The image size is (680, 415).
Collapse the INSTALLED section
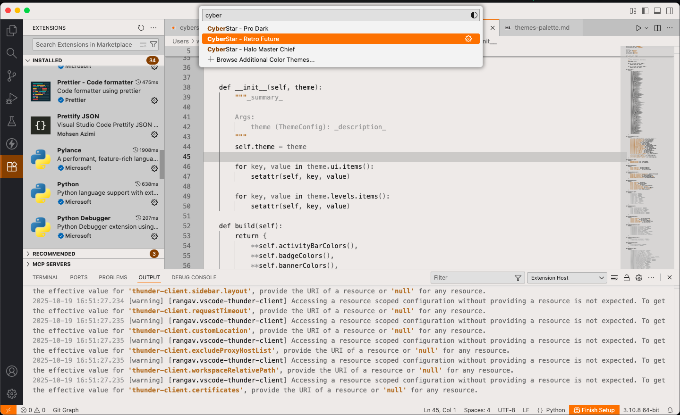(93, 60)
